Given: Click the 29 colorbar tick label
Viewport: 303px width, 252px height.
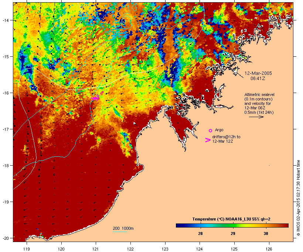Looking at the screenshot, I should coord(233,233).
